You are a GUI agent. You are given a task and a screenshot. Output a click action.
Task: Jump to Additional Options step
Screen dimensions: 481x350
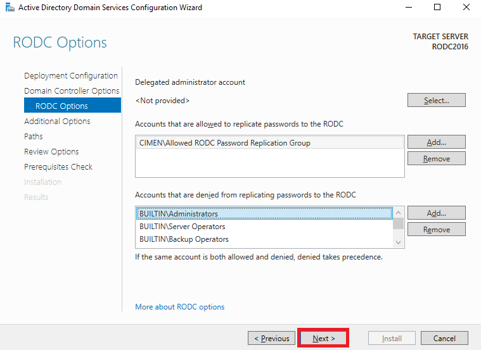[57, 121]
